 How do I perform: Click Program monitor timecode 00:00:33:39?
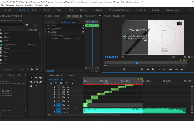[x=111, y=57]
